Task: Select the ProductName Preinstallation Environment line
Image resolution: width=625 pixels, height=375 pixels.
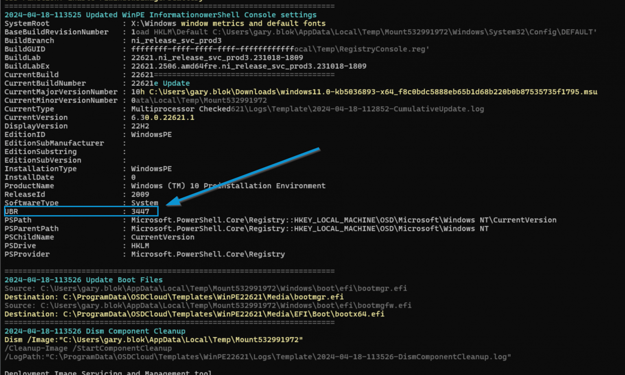Action: click(x=228, y=185)
